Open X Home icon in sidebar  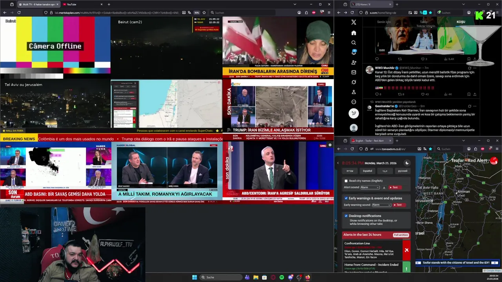tap(353, 33)
